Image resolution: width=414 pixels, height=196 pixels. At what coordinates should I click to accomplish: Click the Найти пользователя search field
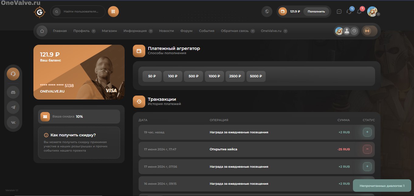pyautogui.click(x=81, y=12)
